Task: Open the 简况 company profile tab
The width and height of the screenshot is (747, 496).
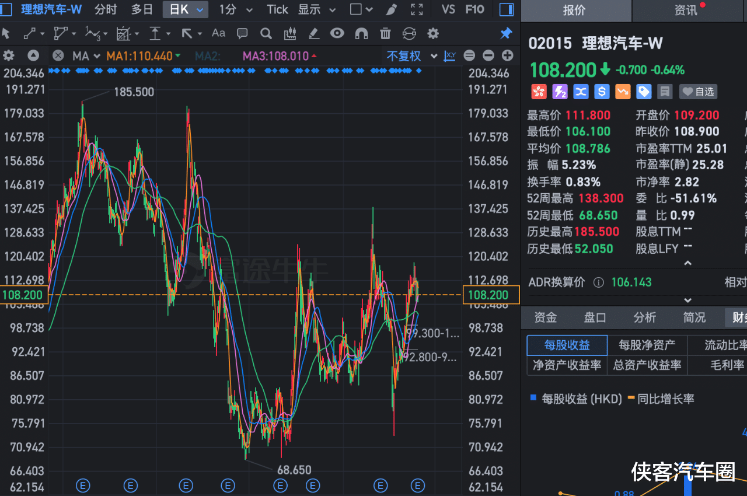Action: (x=694, y=317)
